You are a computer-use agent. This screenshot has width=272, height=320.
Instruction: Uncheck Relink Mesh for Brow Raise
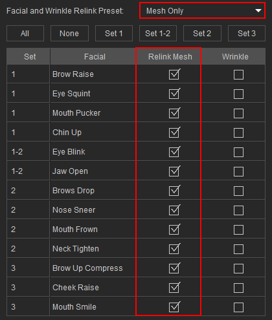pos(174,74)
